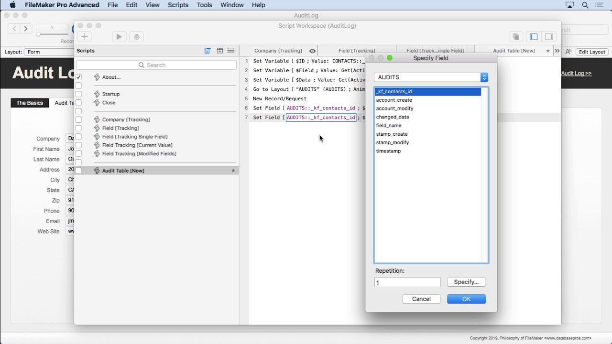Viewport: 612px width, 344px height.
Task: Toggle the left scripts pane button
Action: click(534, 37)
